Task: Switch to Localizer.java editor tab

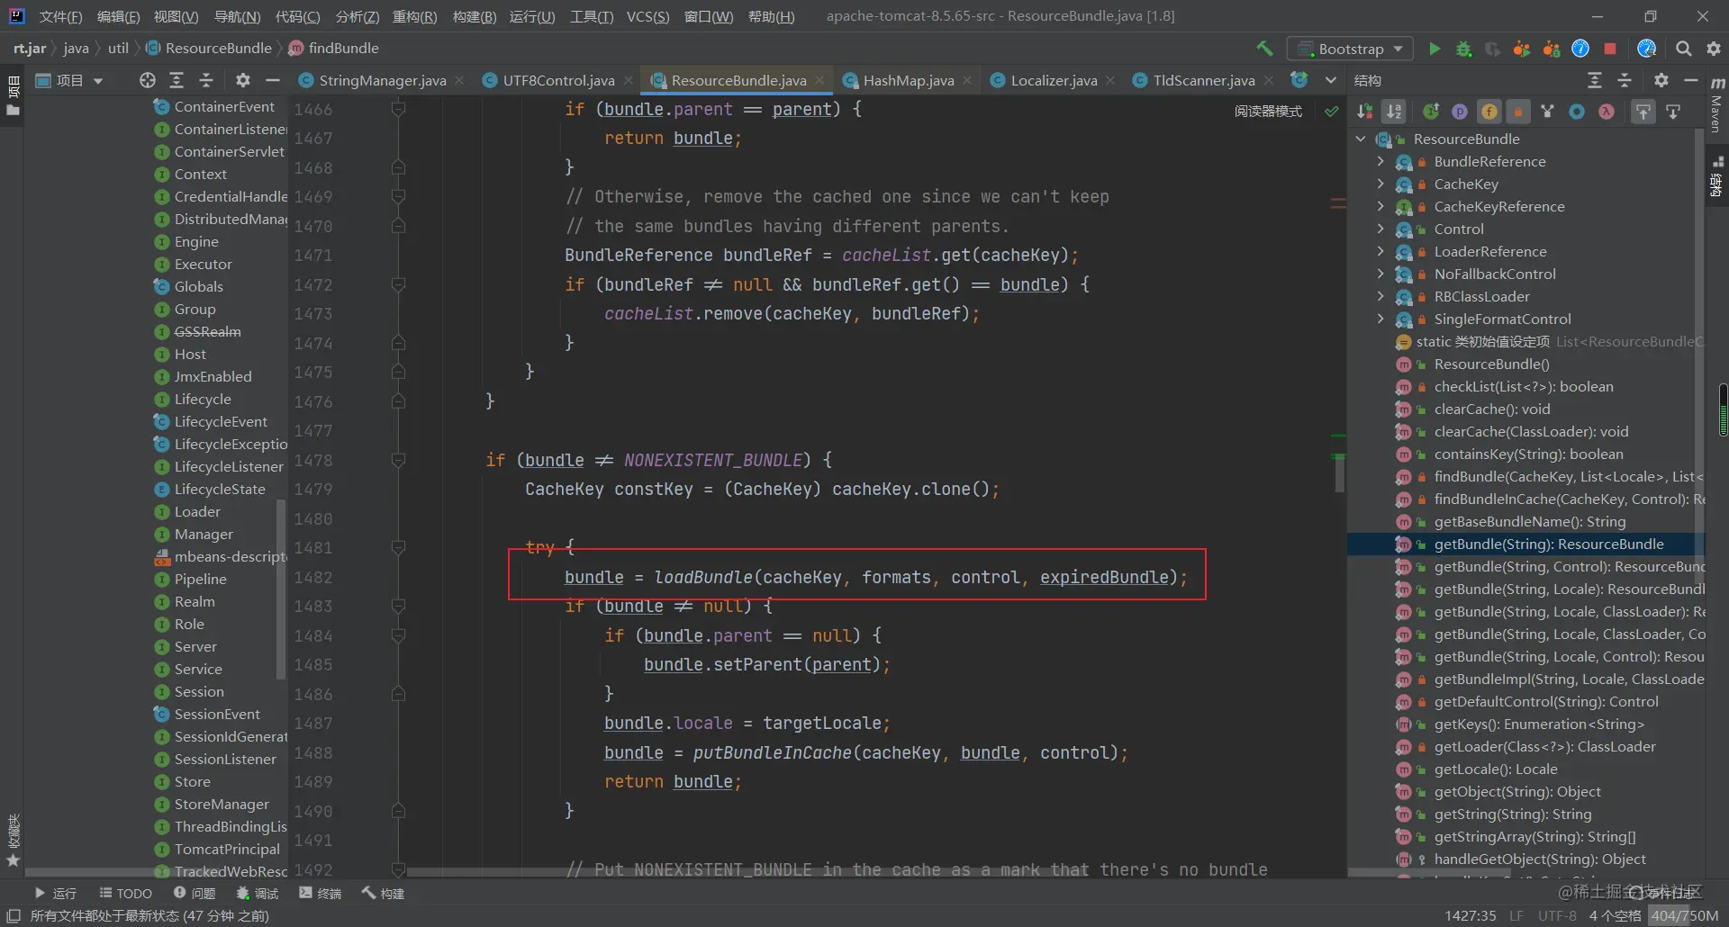Action: [1054, 80]
